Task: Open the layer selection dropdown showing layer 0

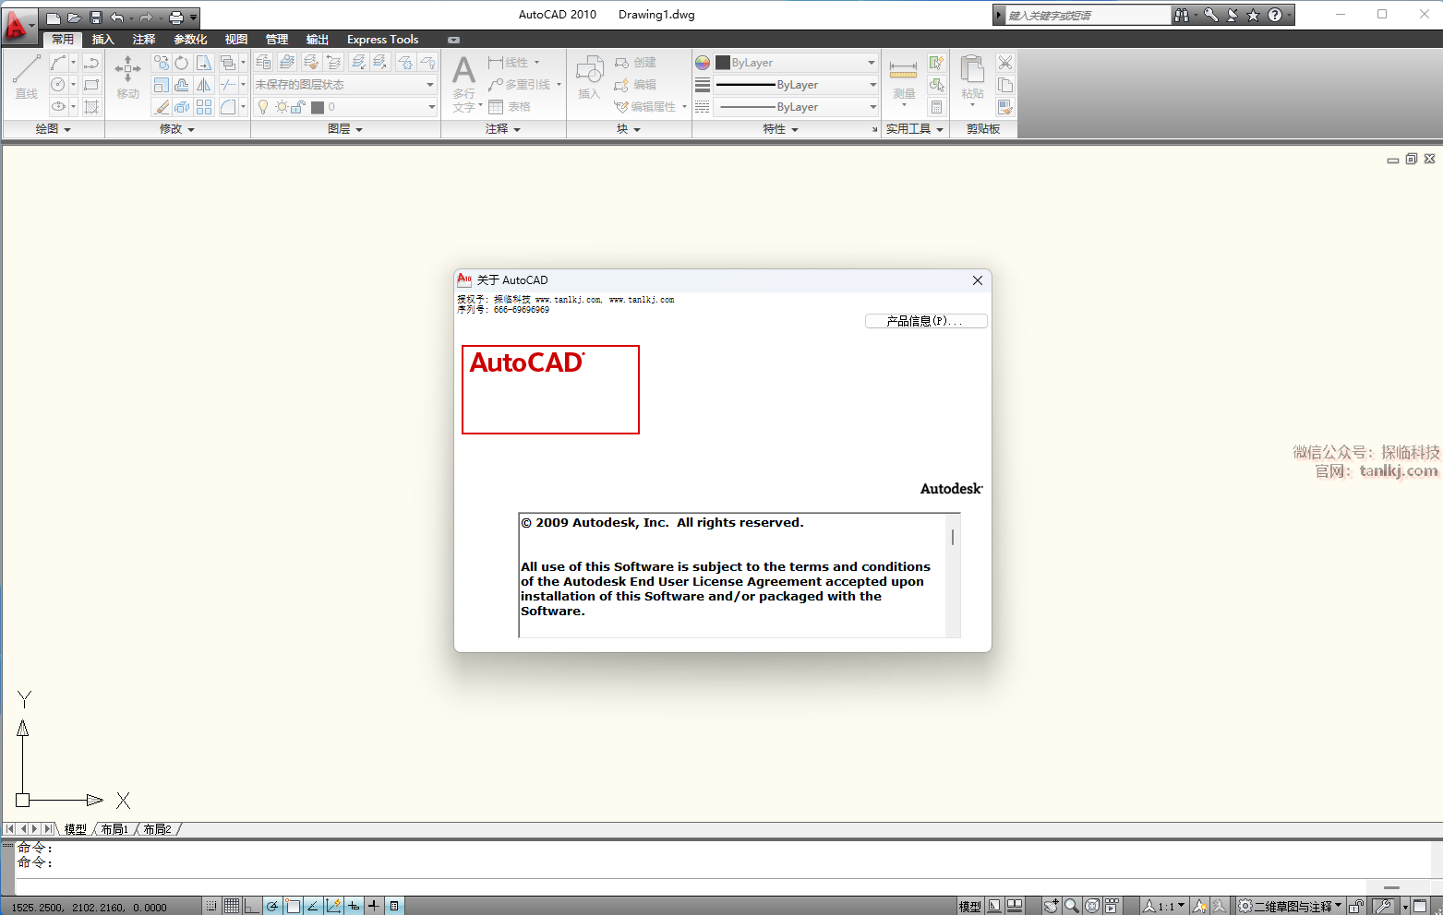Action: click(x=344, y=107)
